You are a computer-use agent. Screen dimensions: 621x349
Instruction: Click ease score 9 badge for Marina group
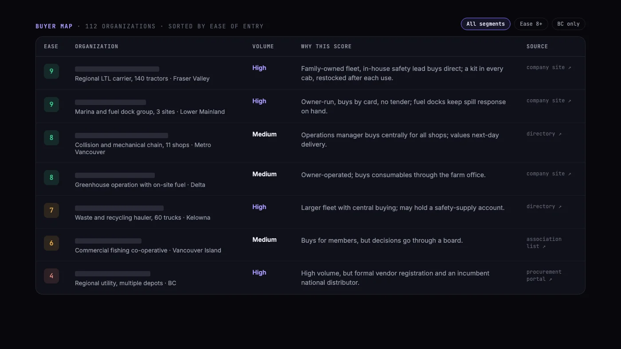pos(51,105)
